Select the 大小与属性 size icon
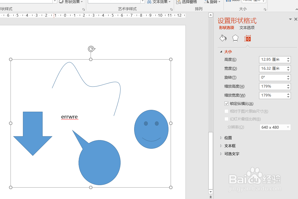298x199 pixels. (248, 38)
